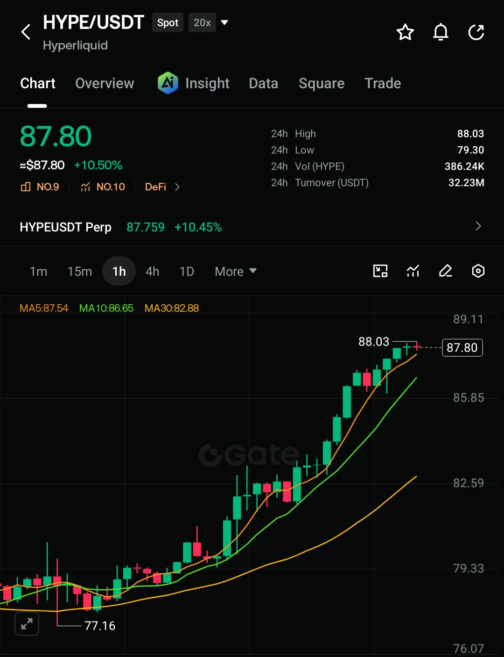The height and width of the screenshot is (657, 504).
Task: Add HYPE/USDT to favorites with star
Action: pyautogui.click(x=405, y=32)
